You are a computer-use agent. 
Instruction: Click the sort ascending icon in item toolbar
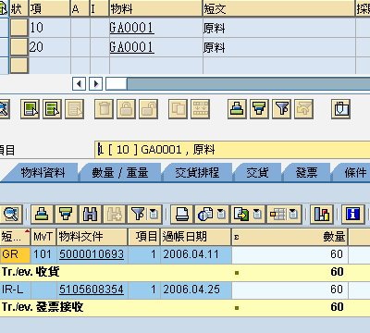click(237, 109)
